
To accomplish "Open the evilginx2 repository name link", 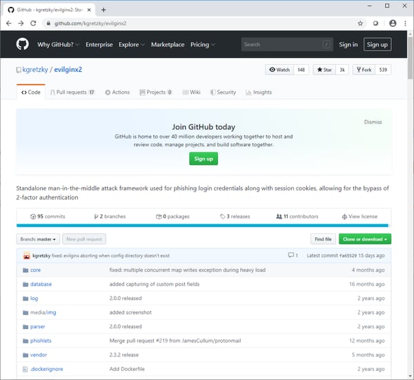I will [68, 70].
